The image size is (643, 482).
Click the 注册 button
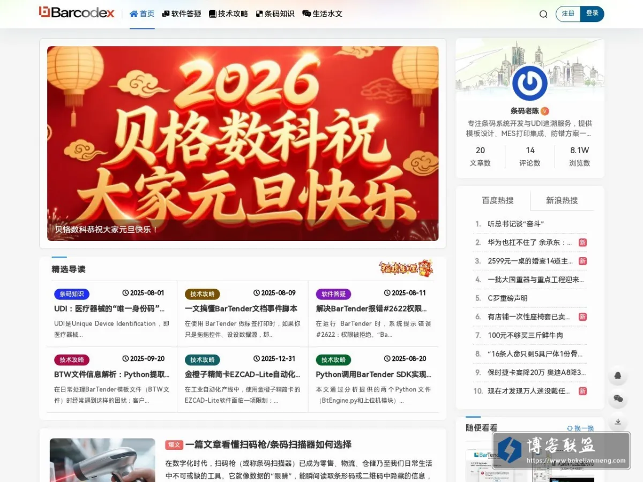click(568, 14)
